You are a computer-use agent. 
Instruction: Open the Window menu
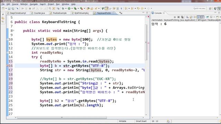pyautogui.click(x=65, y=4)
